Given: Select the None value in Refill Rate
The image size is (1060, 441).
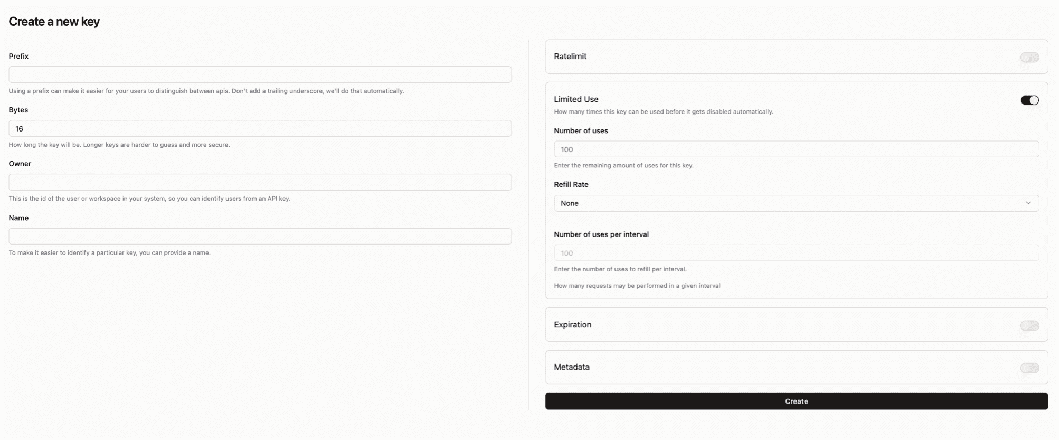Looking at the screenshot, I should coord(570,203).
